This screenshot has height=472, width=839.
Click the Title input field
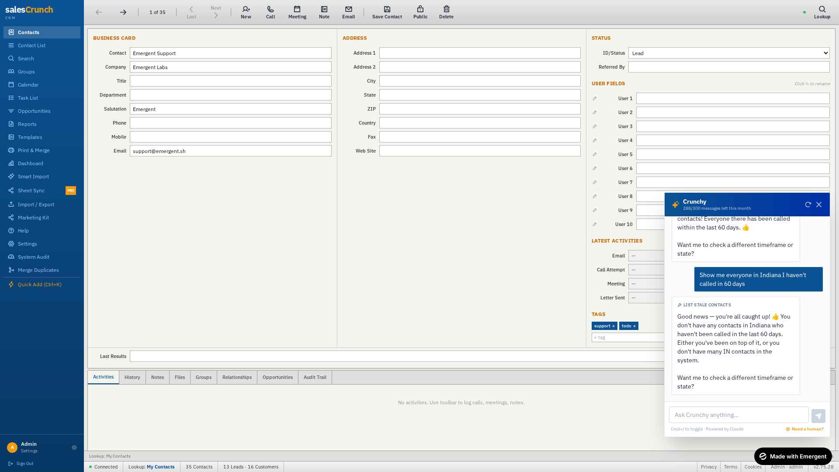tap(231, 81)
